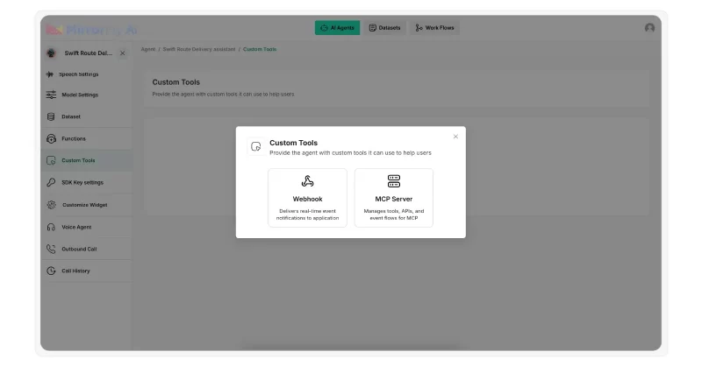The image size is (702, 366).
Task: Go to Customize Widget label
Action: click(84, 205)
